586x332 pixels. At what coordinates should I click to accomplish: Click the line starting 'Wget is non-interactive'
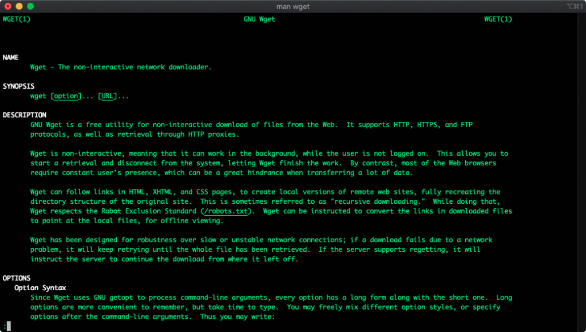[270, 153]
